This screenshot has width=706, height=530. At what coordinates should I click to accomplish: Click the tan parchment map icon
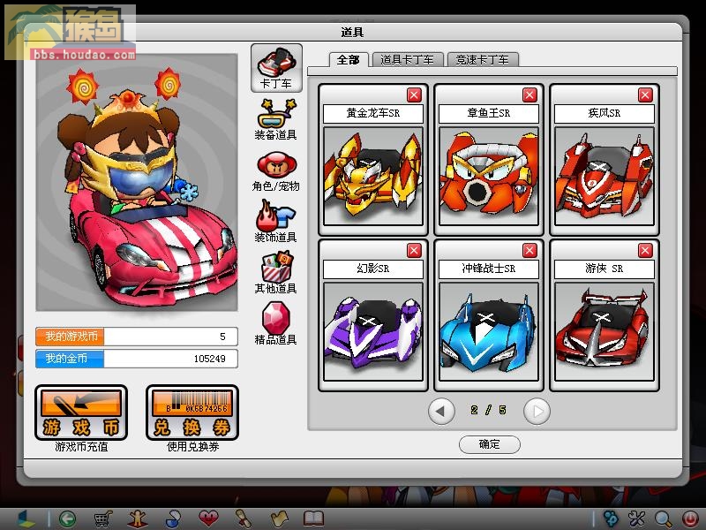279,519
